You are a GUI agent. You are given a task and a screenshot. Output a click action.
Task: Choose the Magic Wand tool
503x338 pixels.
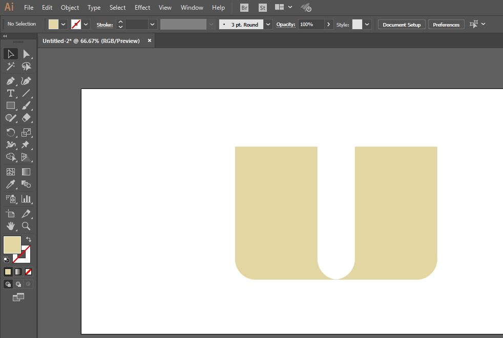[11, 66]
